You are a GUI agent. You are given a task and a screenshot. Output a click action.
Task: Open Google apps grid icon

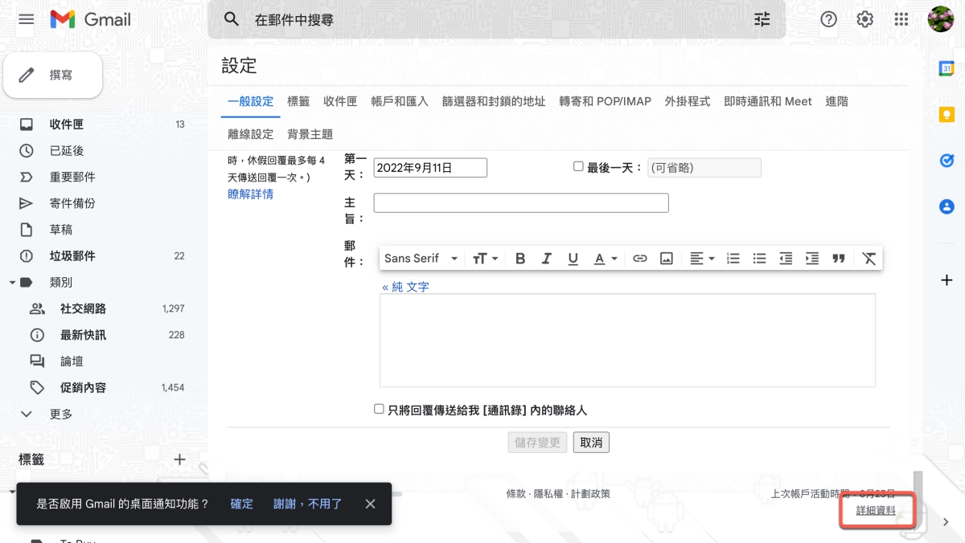901,19
